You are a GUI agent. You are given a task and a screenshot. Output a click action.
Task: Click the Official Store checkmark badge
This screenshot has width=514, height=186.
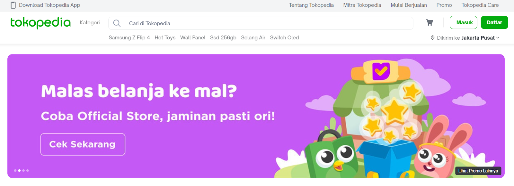[381, 71]
